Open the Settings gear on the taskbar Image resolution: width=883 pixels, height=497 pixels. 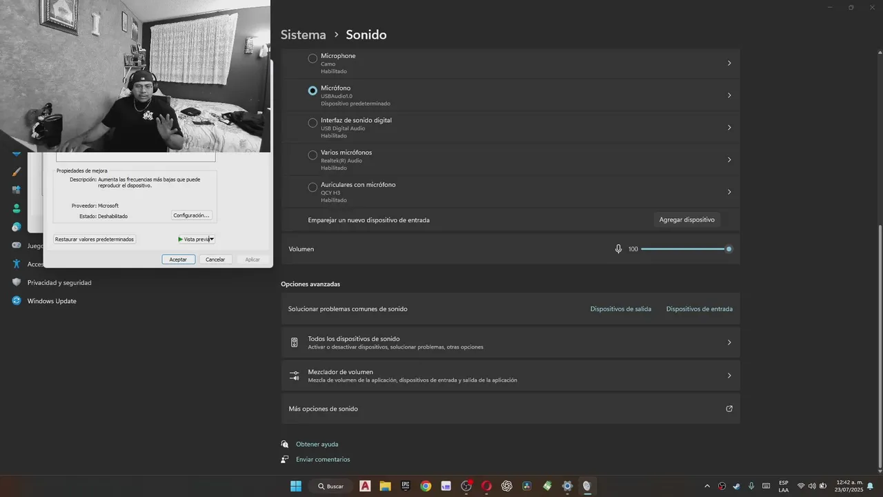click(567, 486)
